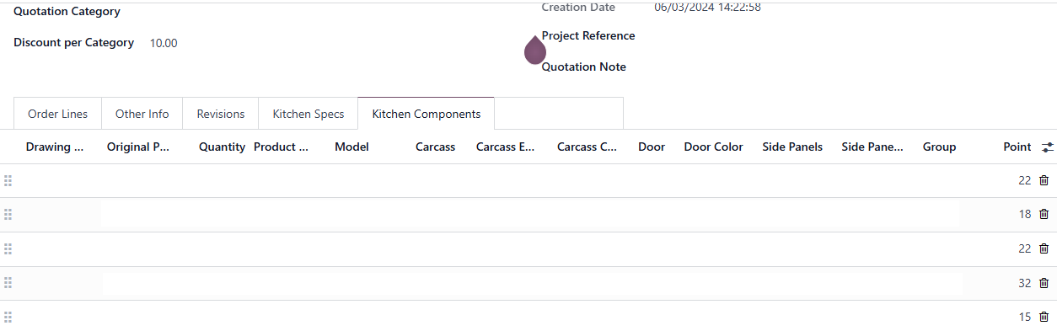Sort by the Quantity column header

[x=222, y=147]
